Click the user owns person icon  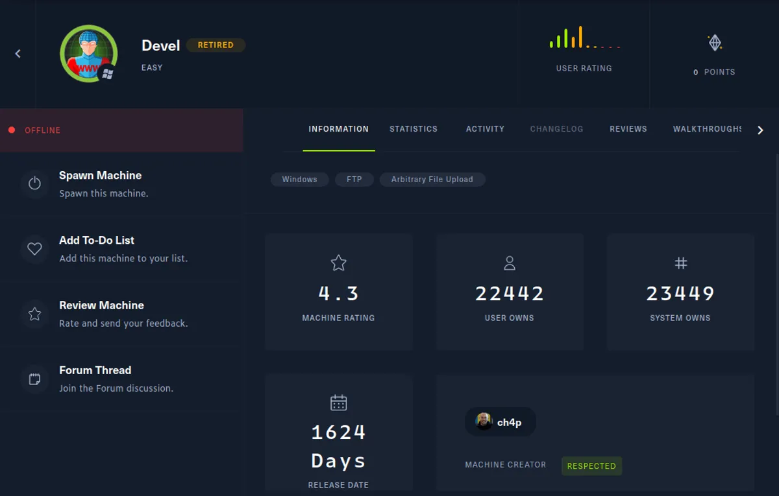pos(510,263)
